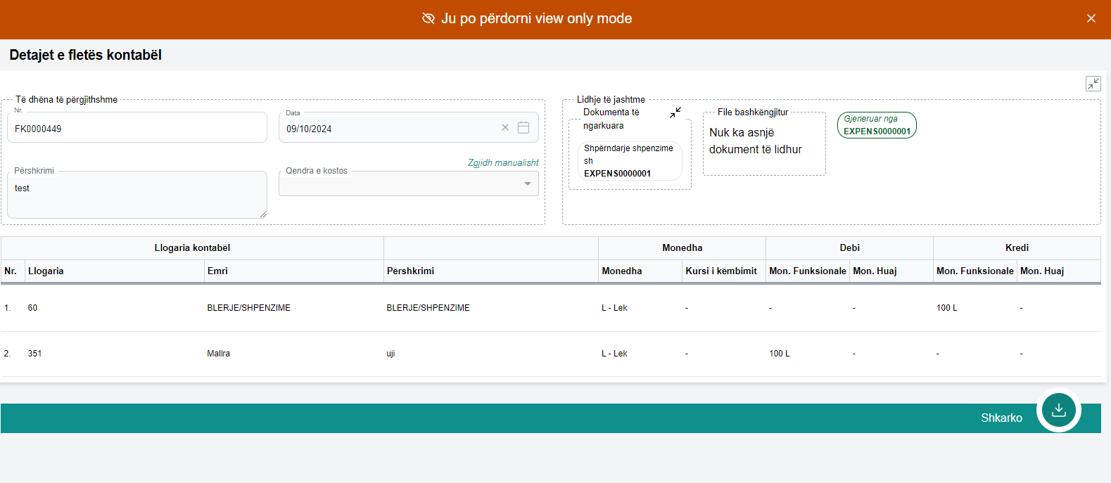Collapse the details panel with corner arrows icon
The image size is (1111, 483).
[x=1093, y=84]
